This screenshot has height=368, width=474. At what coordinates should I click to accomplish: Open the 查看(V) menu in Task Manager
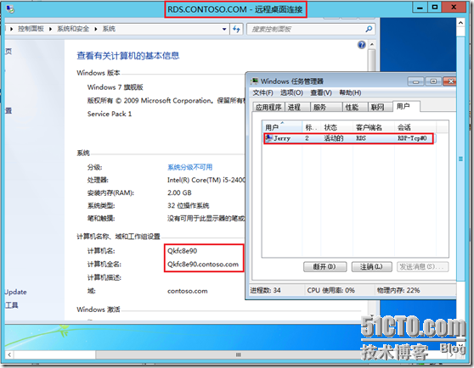point(321,92)
